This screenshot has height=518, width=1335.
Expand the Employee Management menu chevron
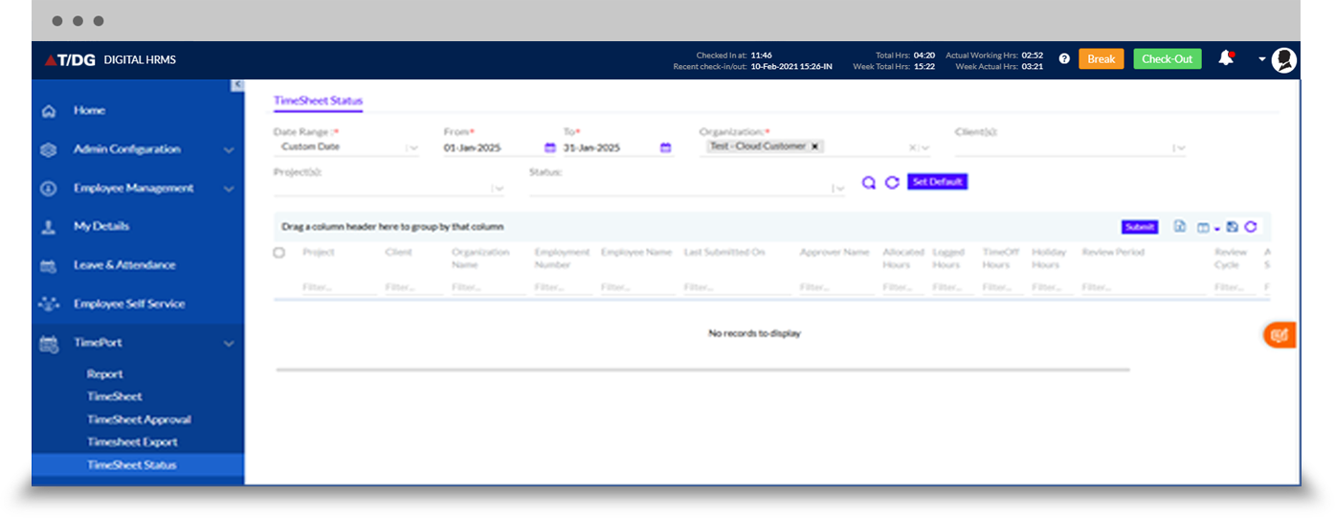click(x=229, y=189)
